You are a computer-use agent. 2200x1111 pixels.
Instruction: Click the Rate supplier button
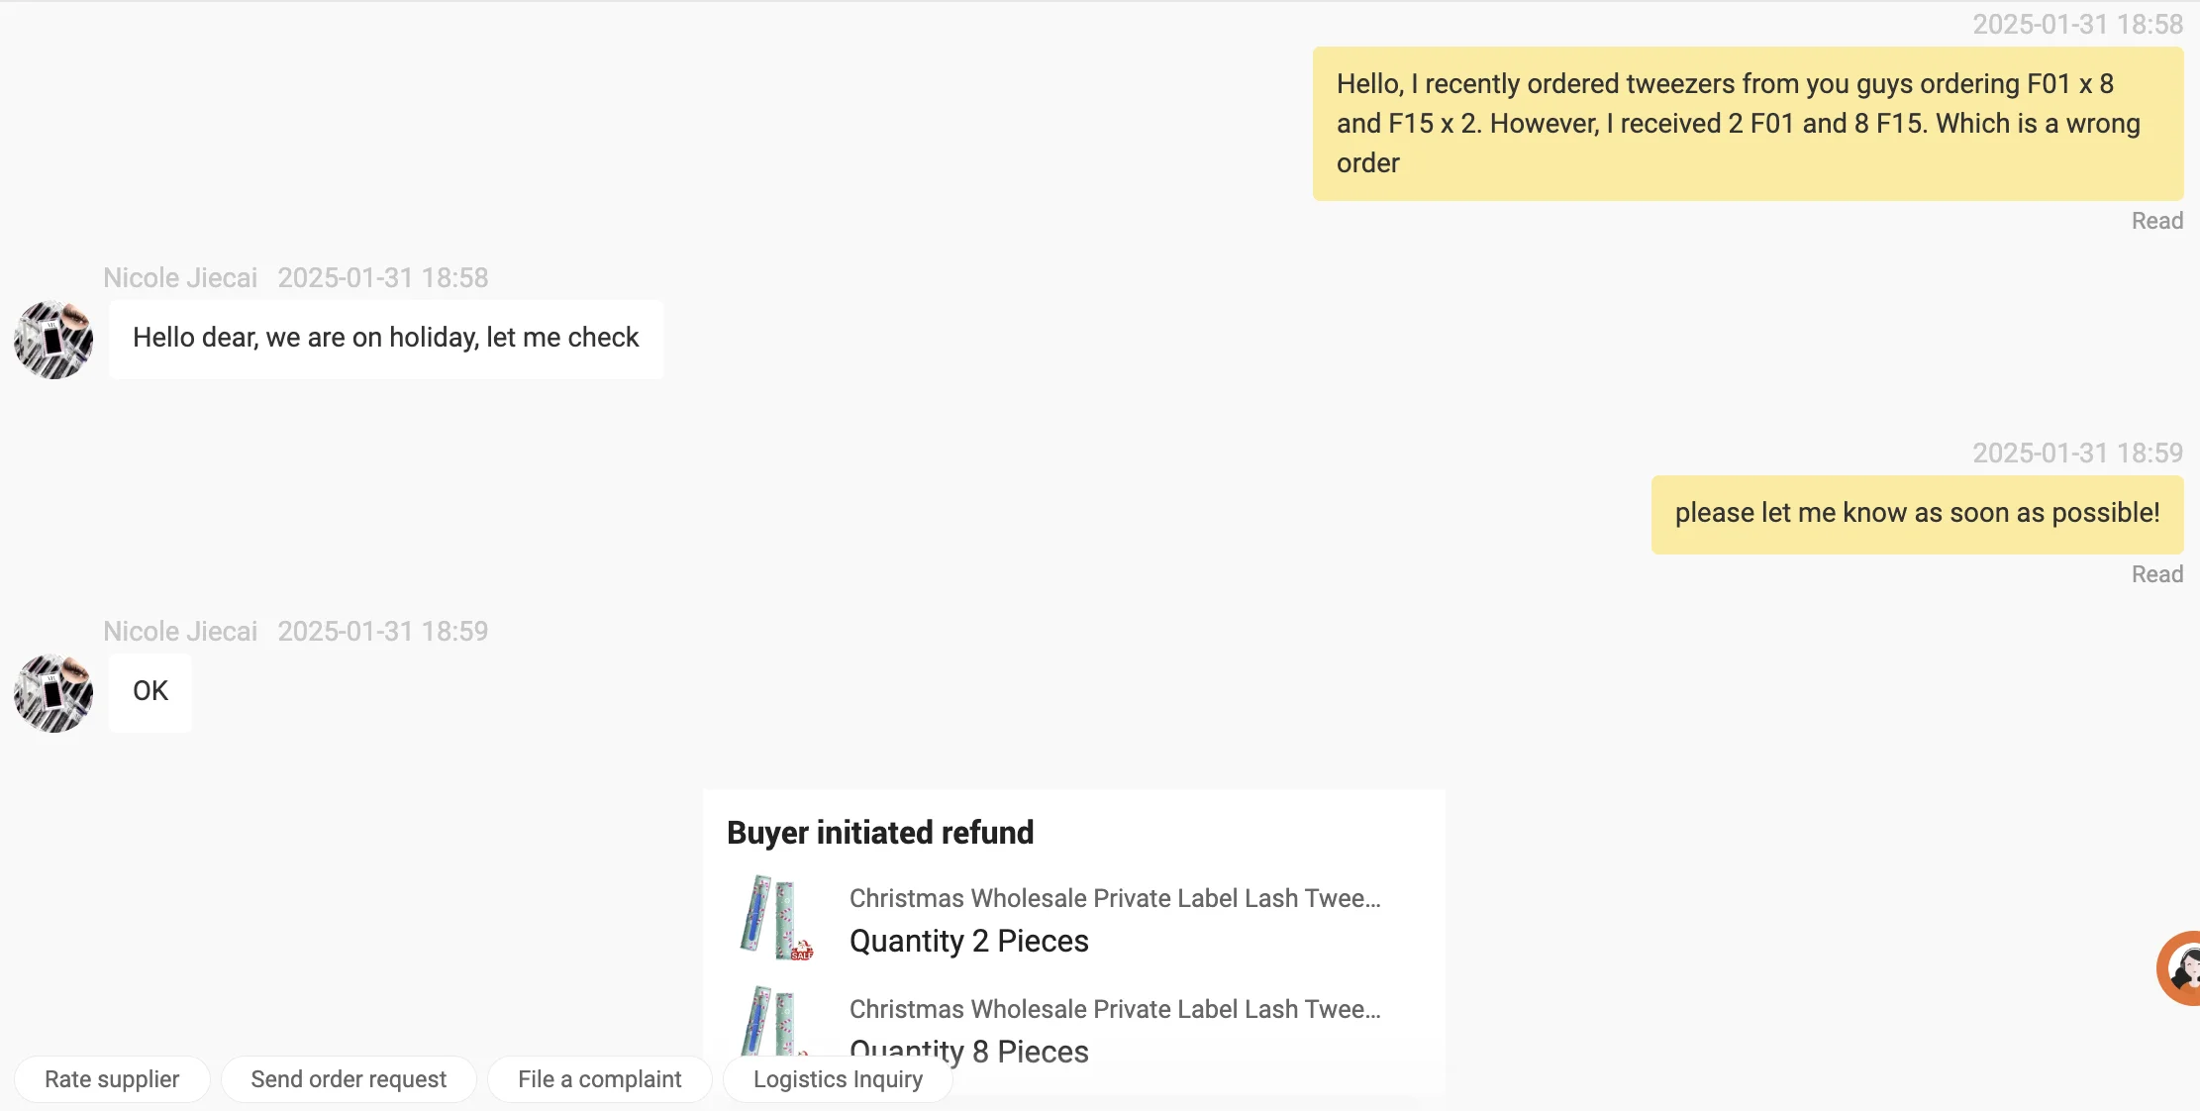(112, 1079)
